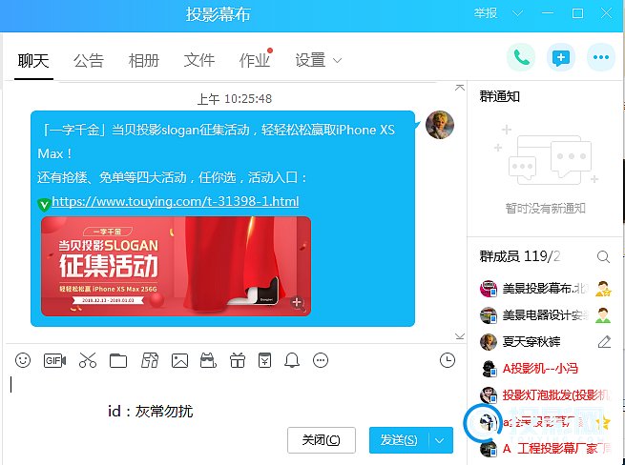Image resolution: width=625 pixels, height=465 pixels.
Task: Click the documents icon beside the folder icon
Action: click(150, 360)
